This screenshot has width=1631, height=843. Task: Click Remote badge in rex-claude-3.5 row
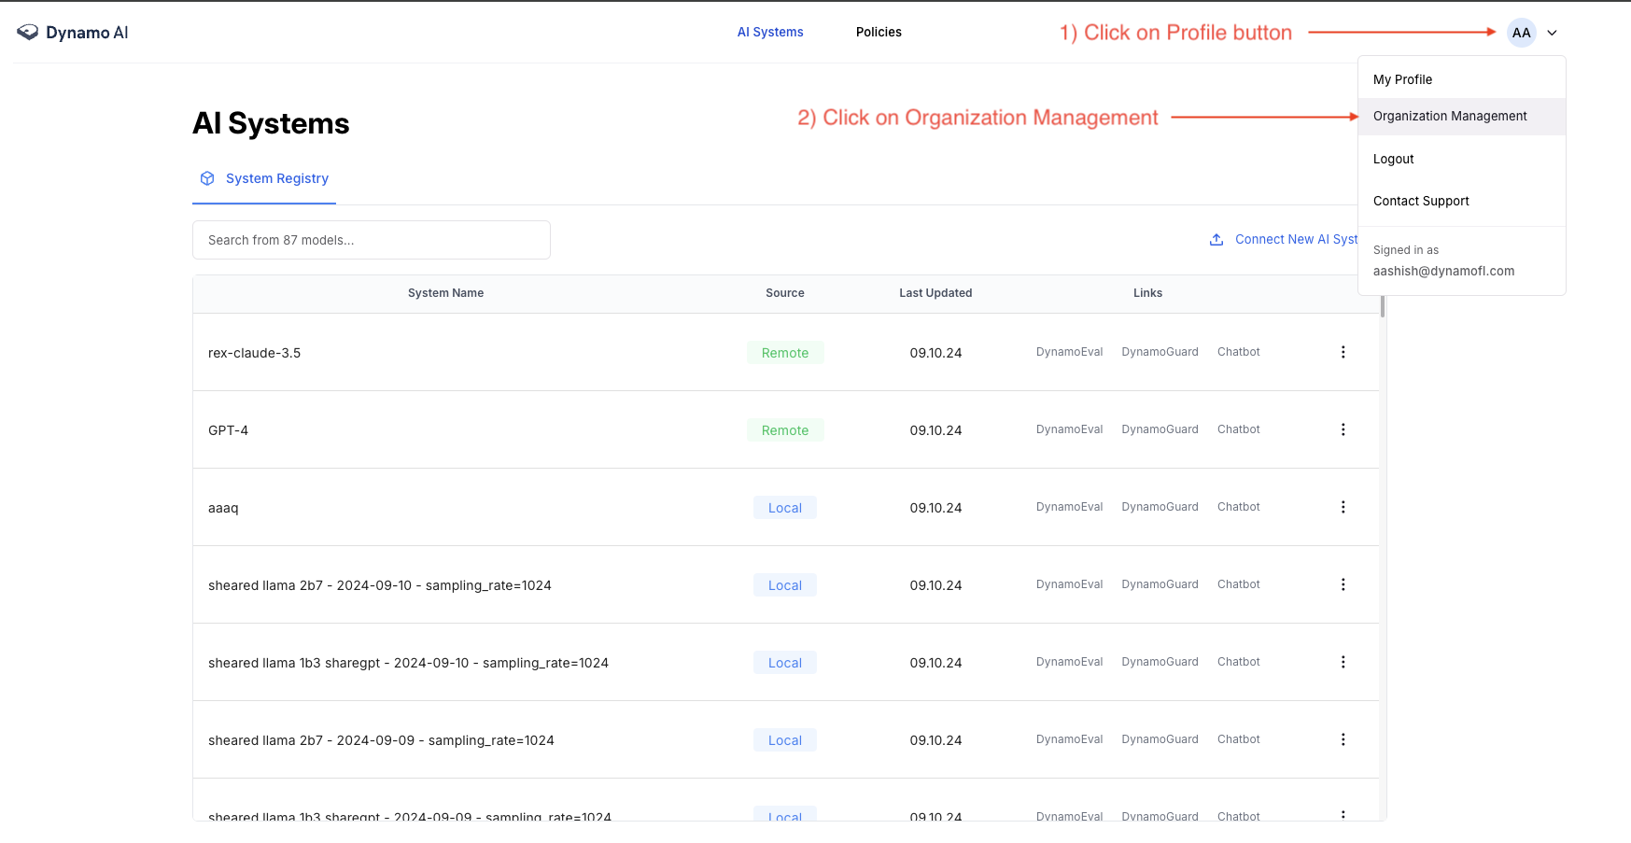(x=785, y=353)
